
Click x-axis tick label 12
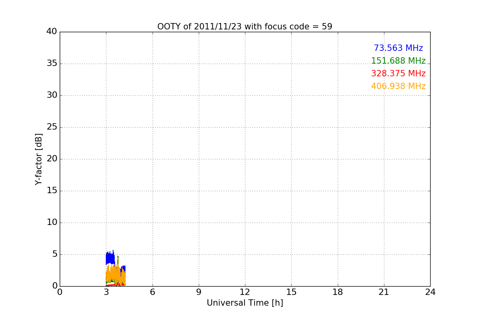click(245, 292)
